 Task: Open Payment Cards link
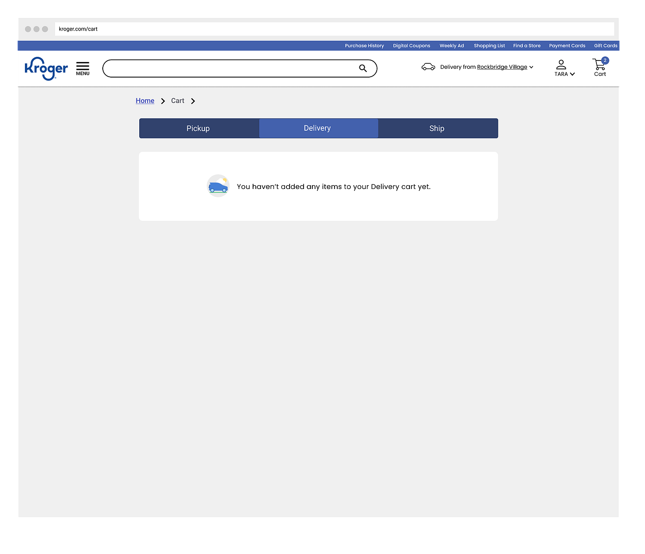click(x=567, y=46)
